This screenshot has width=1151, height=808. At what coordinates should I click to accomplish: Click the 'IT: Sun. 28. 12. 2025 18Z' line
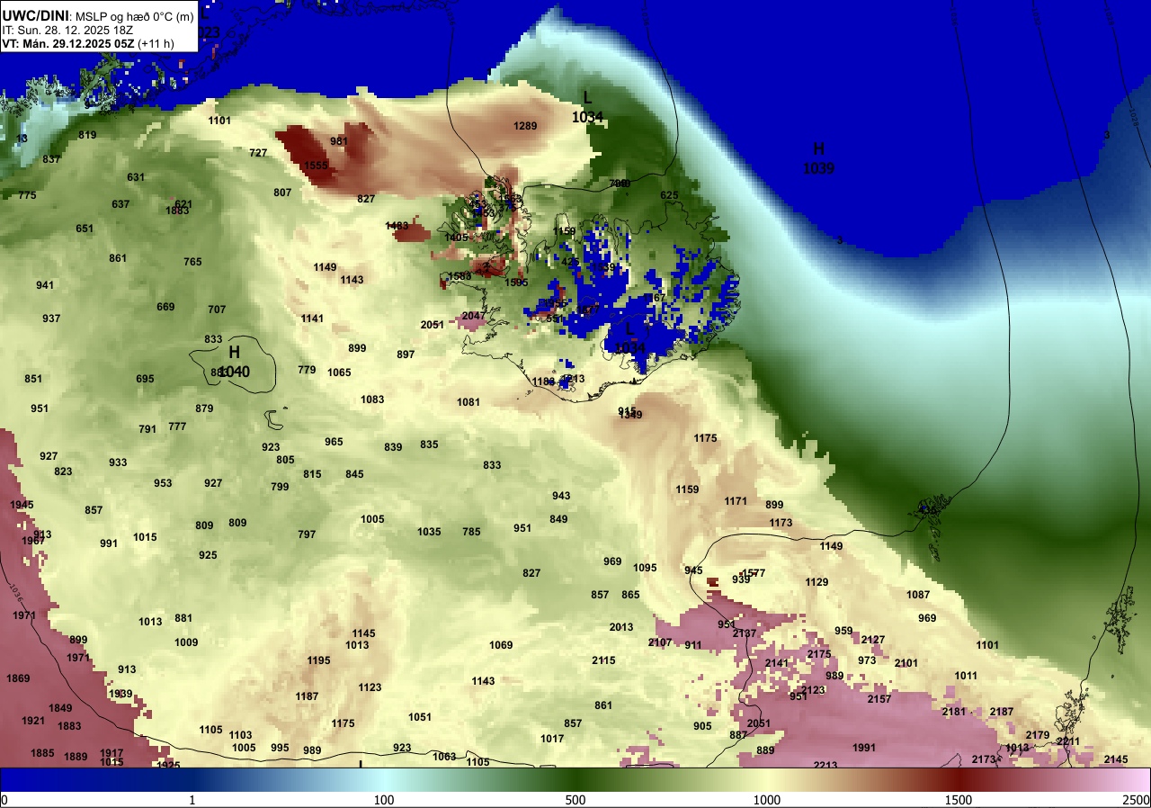67,30
